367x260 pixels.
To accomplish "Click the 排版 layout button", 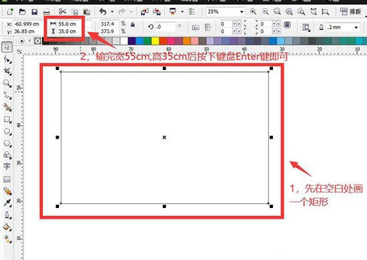I will click(350, 11).
